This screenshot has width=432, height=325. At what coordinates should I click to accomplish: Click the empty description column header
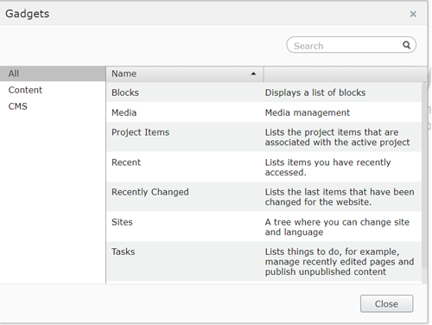(x=342, y=73)
